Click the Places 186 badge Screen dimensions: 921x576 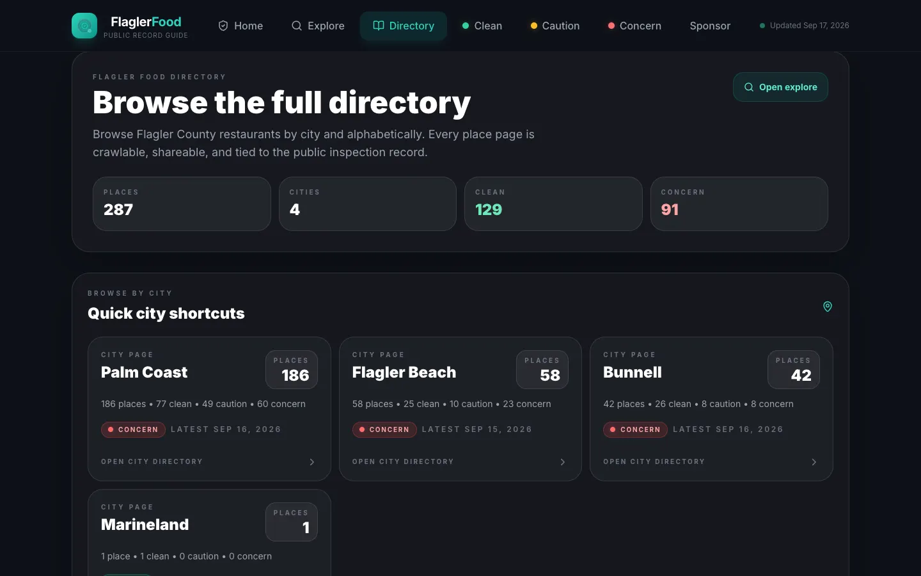[x=292, y=369]
